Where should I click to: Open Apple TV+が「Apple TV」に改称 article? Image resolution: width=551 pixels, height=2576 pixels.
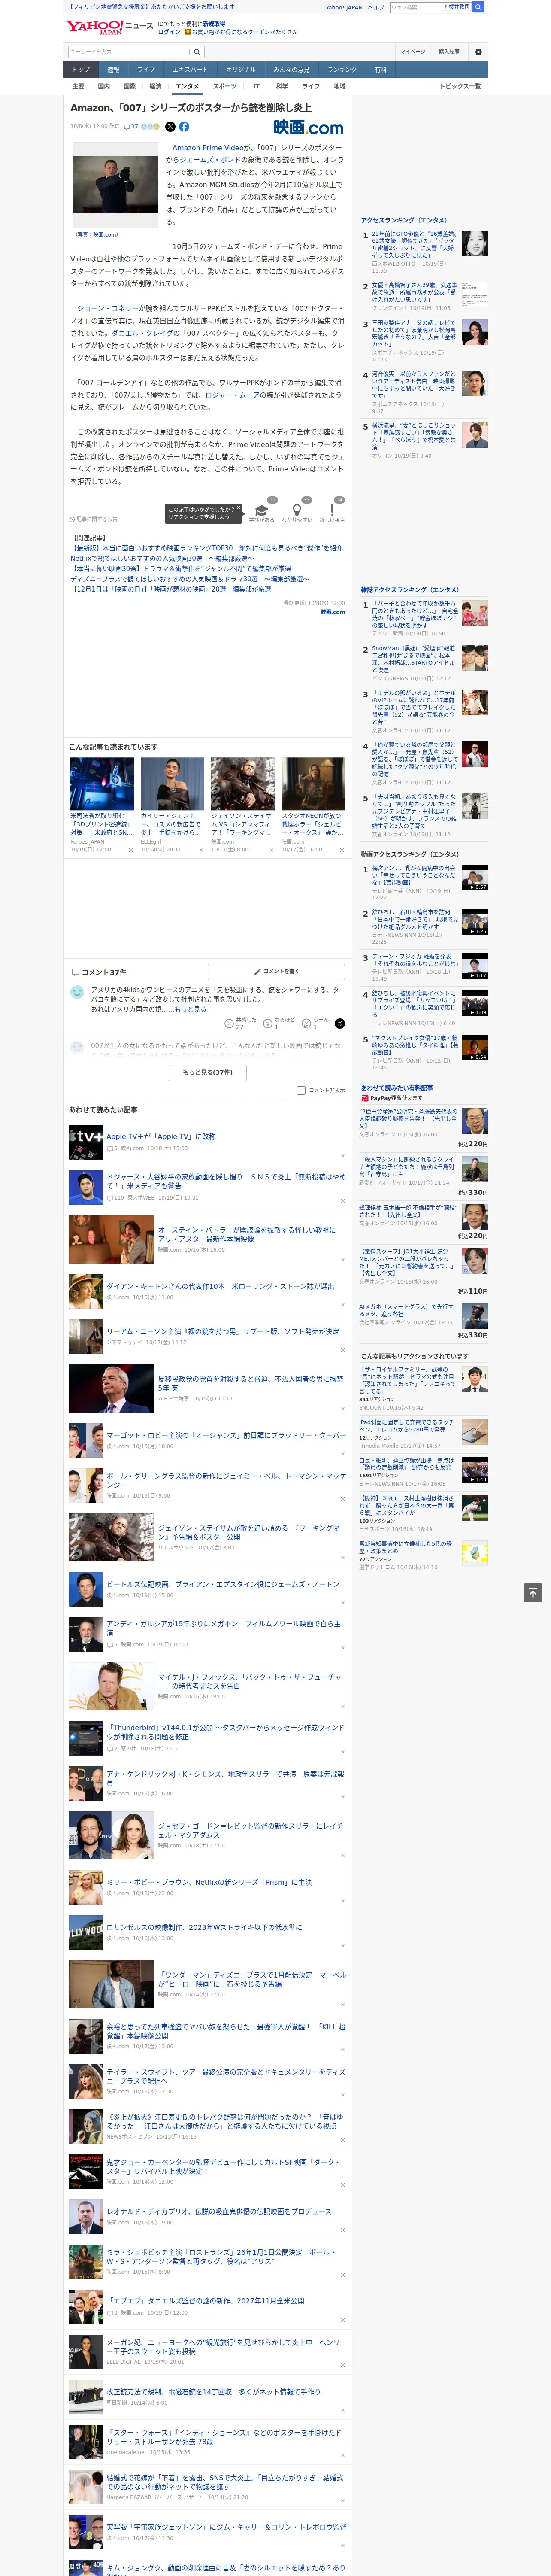coord(160,1136)
